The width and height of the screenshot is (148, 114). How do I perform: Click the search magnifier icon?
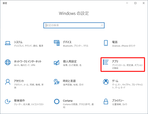pos(102,25)
